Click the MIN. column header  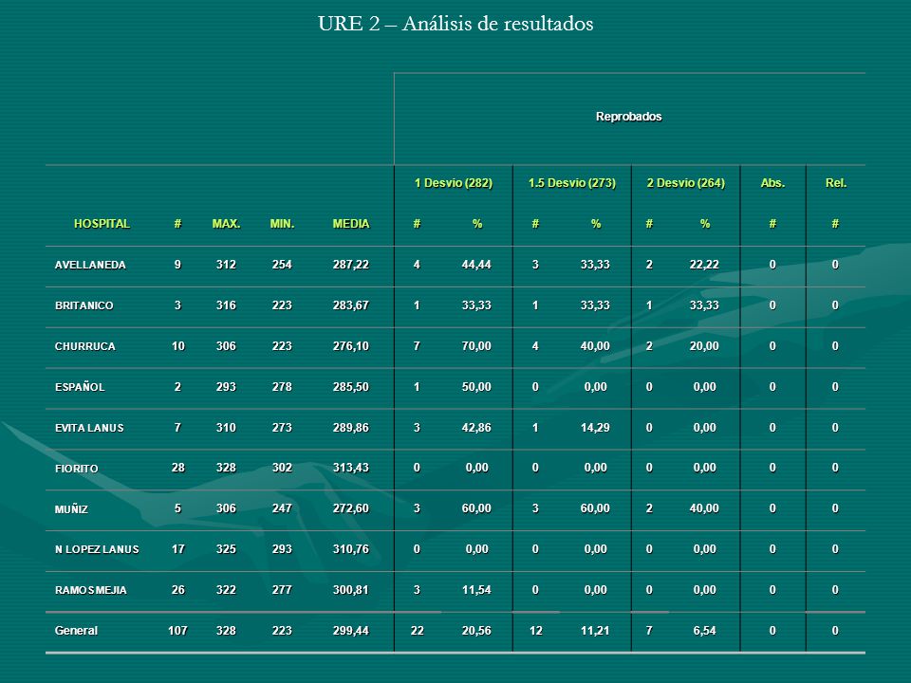(282, 224)
